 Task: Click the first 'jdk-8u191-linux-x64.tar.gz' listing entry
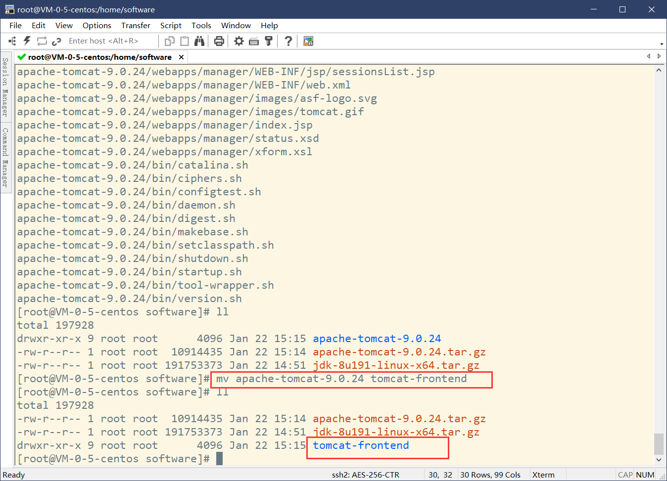(396, 365)
